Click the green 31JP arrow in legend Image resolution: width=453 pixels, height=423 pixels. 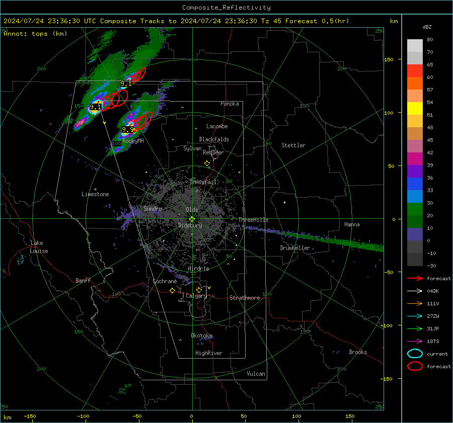(415, 328)
